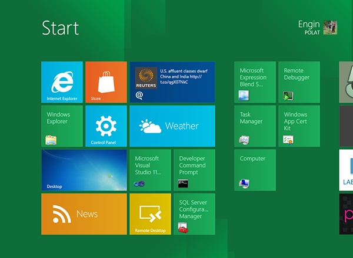The image size is (353, 258).
Task: Click the Engin POLAT user name
Action: (309, 28)
